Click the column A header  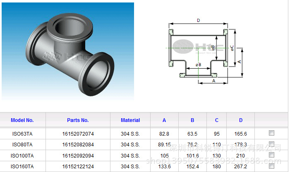tap(164, 120)
